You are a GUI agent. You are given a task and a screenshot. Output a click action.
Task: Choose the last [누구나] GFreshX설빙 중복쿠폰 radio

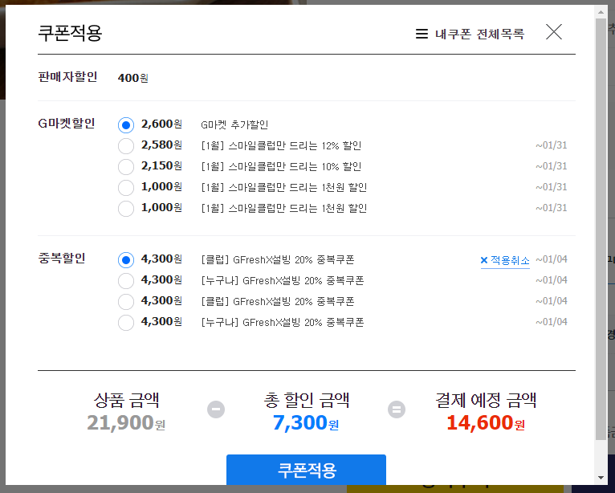(x=126, y=323)
